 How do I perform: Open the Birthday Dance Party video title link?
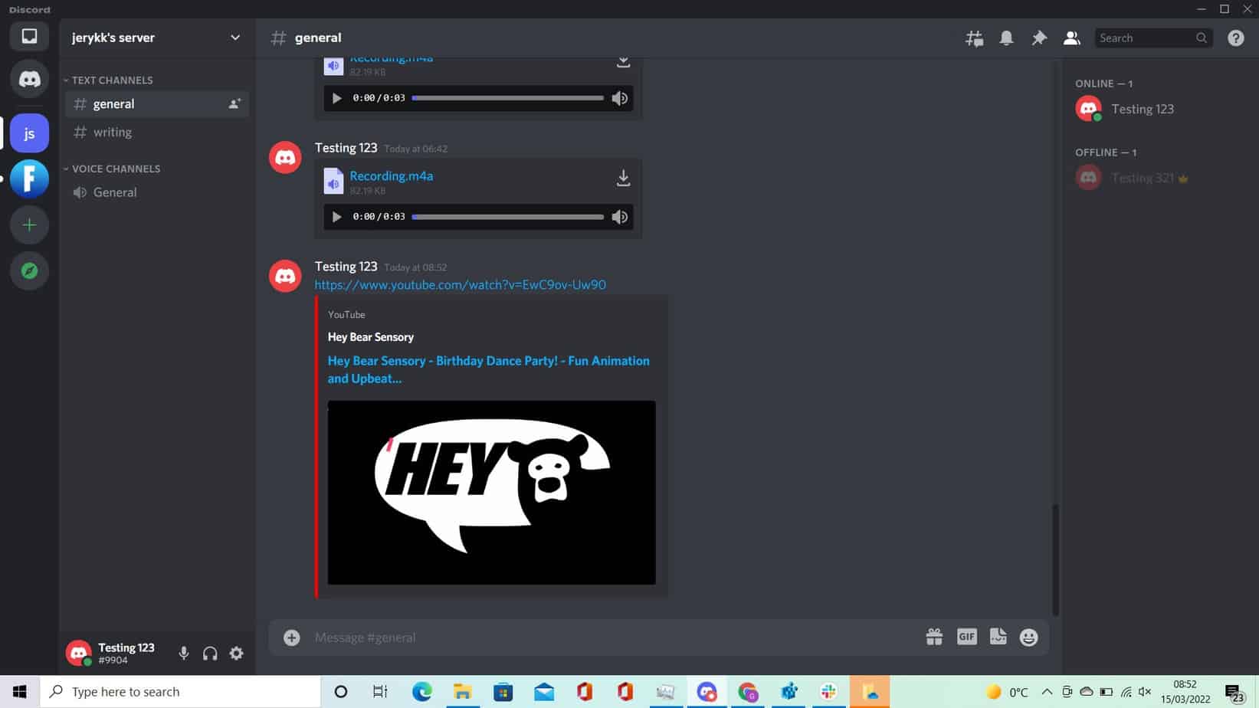[x=488, y=369]
